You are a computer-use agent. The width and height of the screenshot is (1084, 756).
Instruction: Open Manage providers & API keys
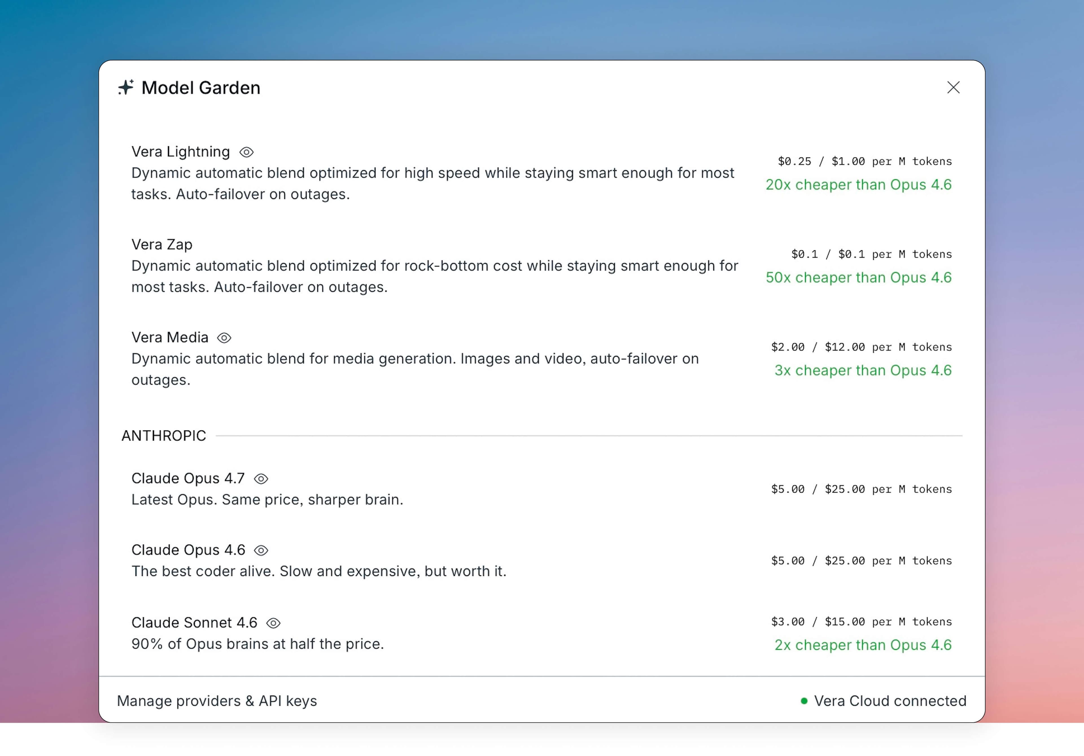click(217, 701)
